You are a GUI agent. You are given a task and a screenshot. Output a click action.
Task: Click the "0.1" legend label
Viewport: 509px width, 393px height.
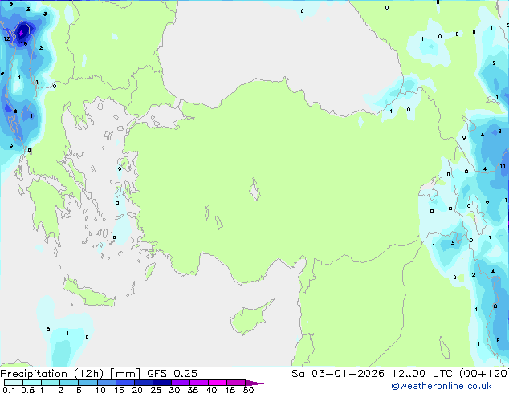click(9, 390)
